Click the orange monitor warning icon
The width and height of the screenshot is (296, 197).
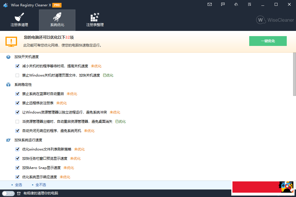pyautogui.click(x=11, y=42)
